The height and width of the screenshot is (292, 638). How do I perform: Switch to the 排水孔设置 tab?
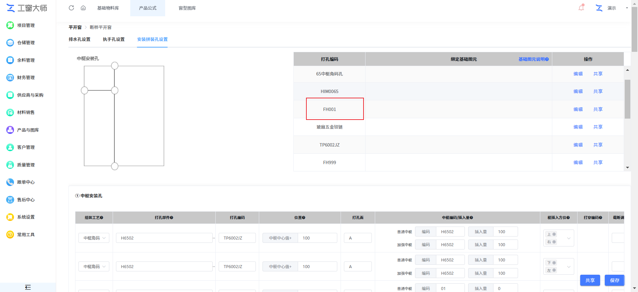pos(79,39)
